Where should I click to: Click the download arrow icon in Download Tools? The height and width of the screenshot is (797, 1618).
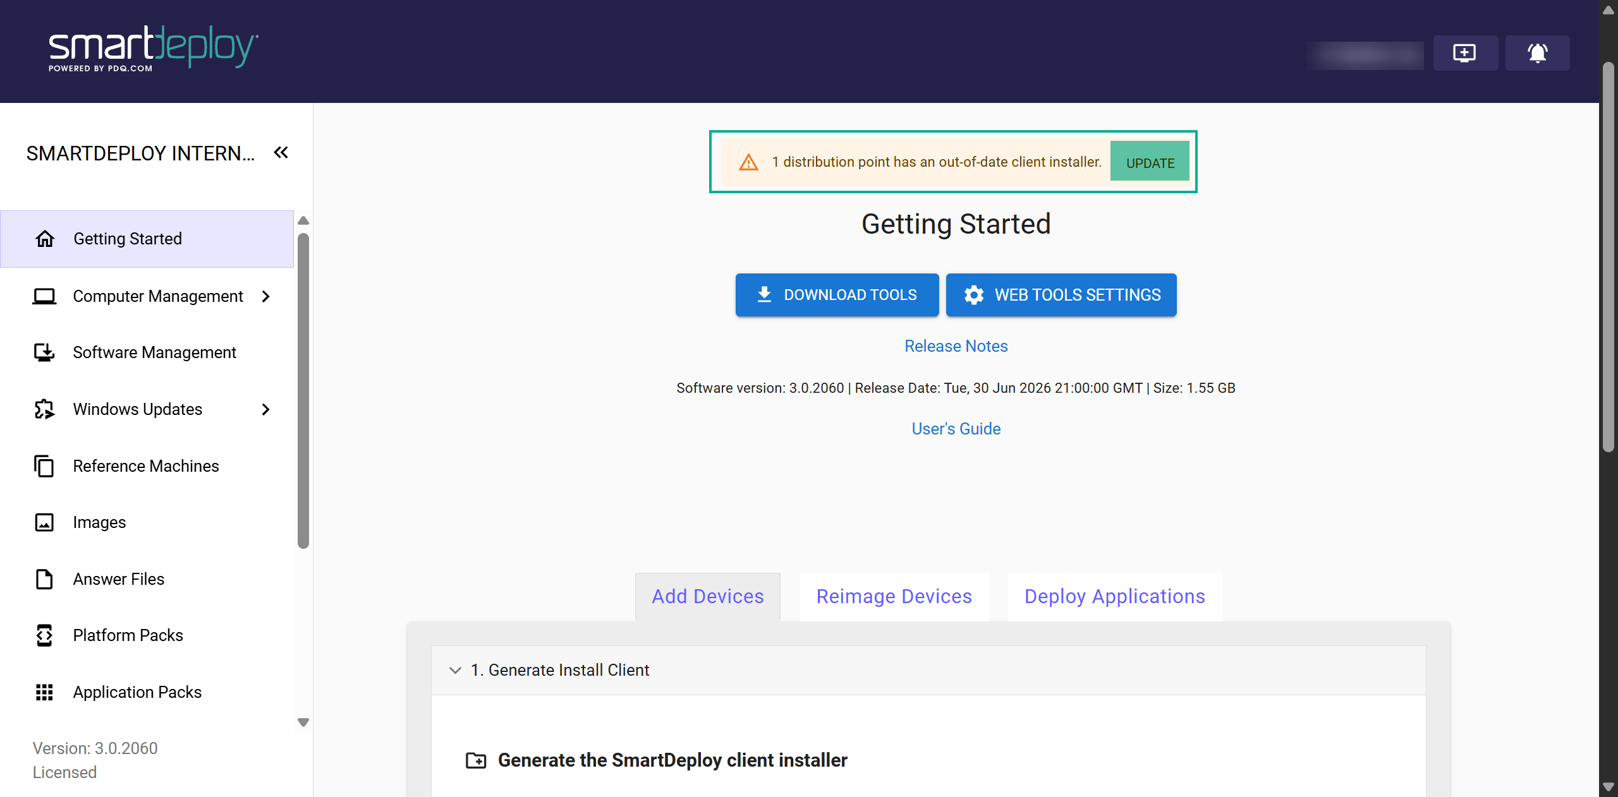(765, 295)
